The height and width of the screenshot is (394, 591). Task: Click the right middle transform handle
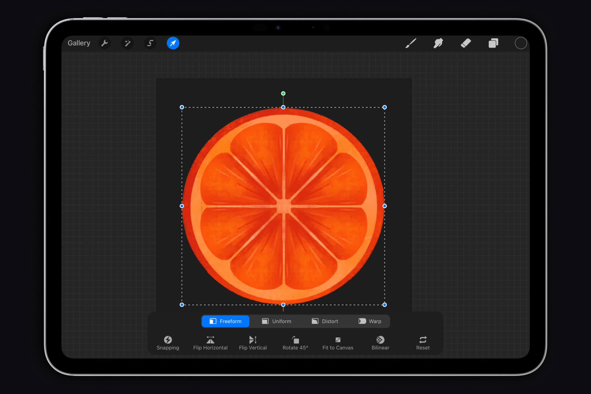click(x=385, y=206)
